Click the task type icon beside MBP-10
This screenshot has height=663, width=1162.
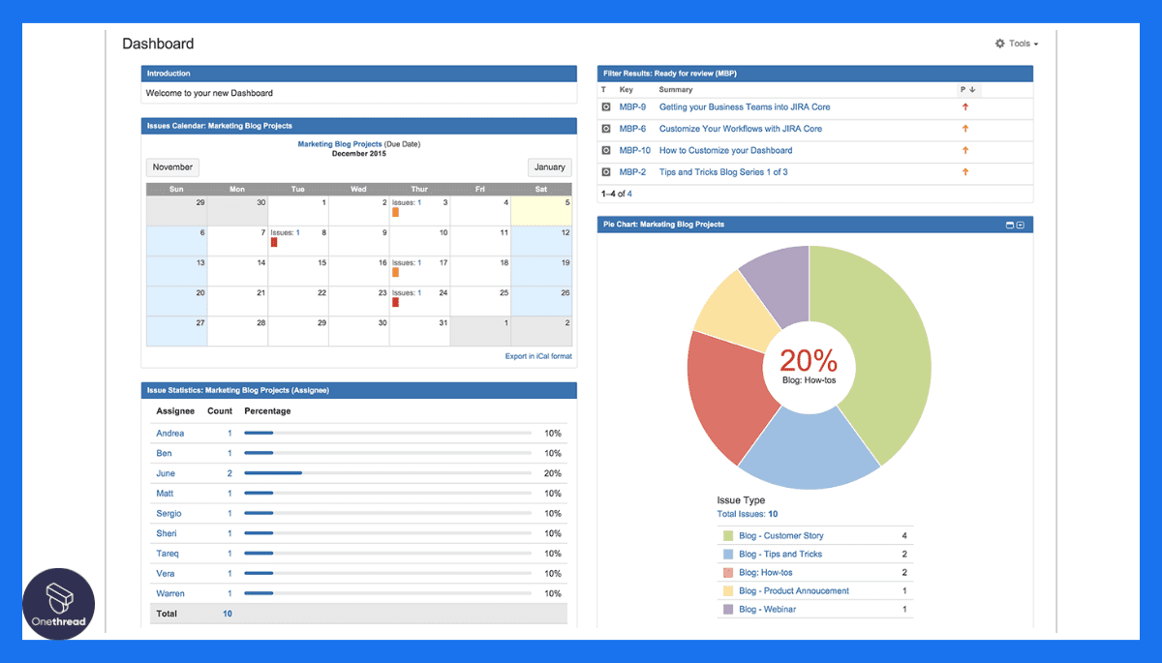[605, 150]
